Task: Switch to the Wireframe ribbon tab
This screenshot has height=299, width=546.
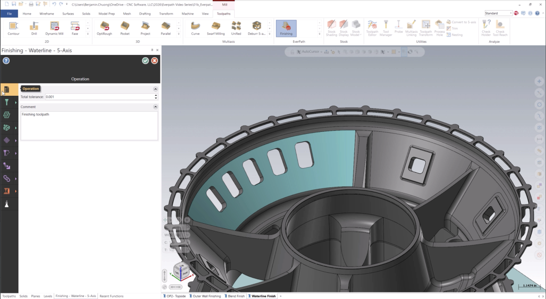Action: tap(47, 14)
